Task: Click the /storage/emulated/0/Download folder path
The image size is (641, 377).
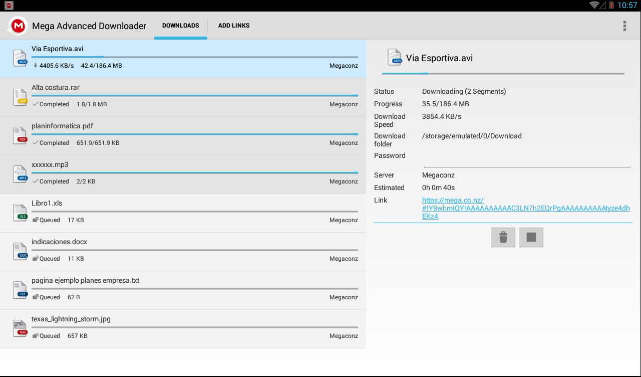Action: pyautogui.click(x=472, y=136)
